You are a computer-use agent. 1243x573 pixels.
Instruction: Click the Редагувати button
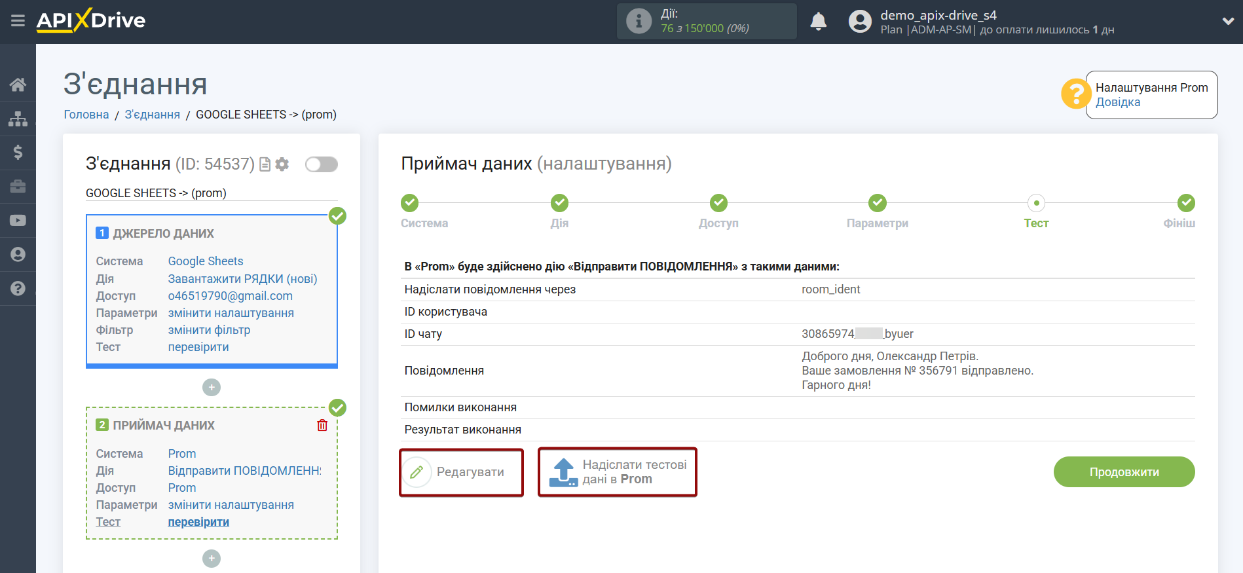(461, 472)
